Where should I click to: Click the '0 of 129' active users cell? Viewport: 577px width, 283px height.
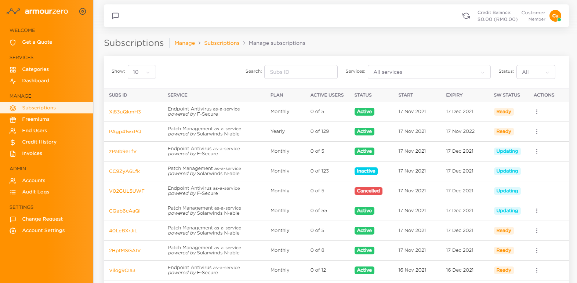(320, 131)
